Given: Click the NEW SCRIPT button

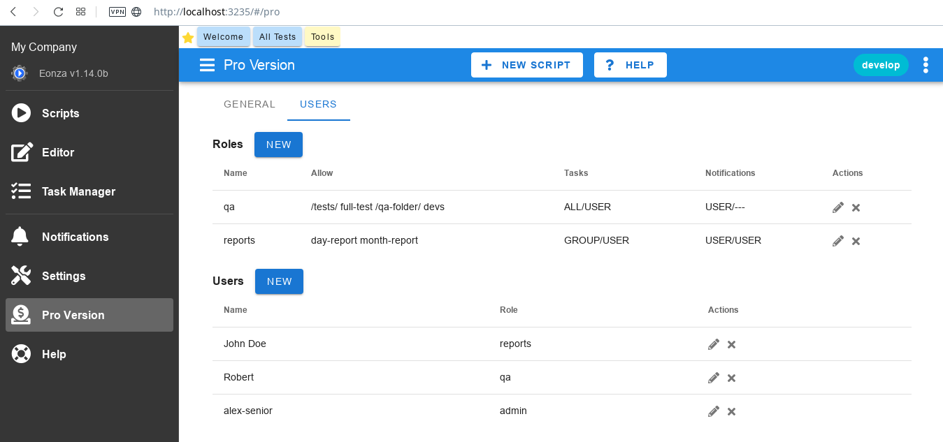Looking at the screenshot, I should coord(527,65).
